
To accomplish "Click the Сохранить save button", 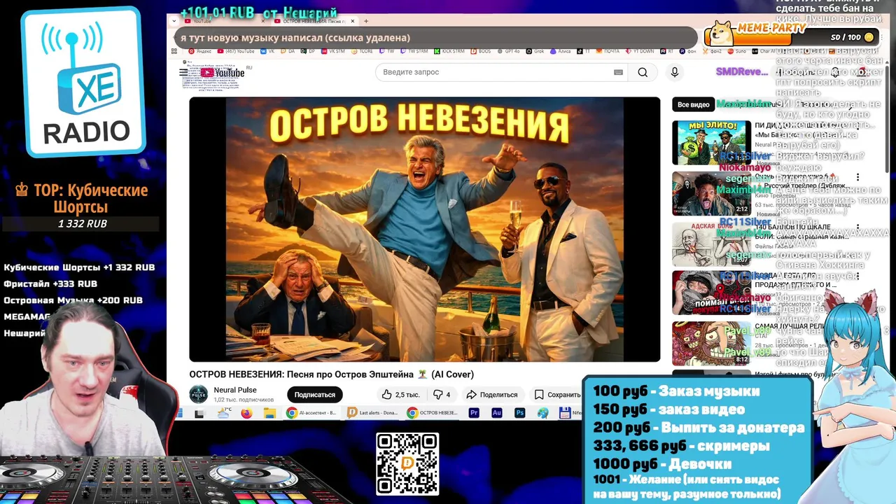I will click(x=558, y=395).
